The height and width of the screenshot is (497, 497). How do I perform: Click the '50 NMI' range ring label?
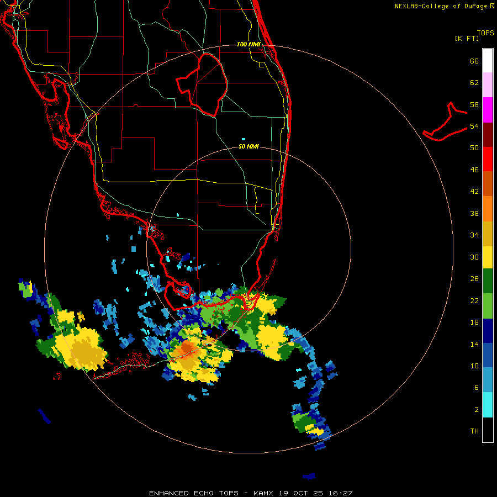tap(248, 147)
